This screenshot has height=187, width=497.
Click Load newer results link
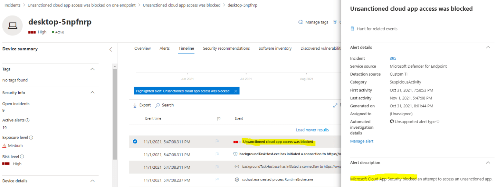pos(312,130)
